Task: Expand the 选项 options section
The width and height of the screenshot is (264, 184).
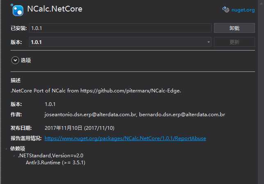Action: (15, 60)
